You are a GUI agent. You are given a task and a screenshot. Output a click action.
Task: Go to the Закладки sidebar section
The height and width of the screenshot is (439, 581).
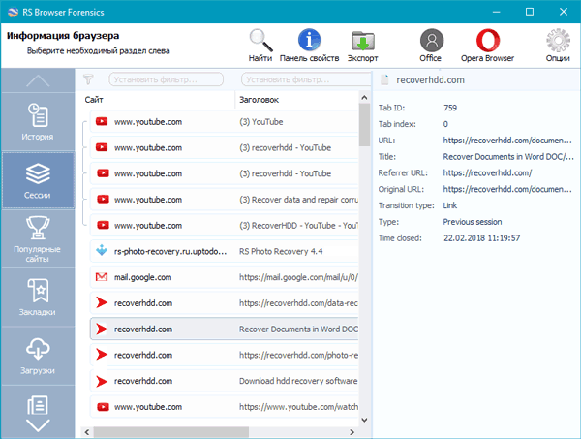coord(38,298)
